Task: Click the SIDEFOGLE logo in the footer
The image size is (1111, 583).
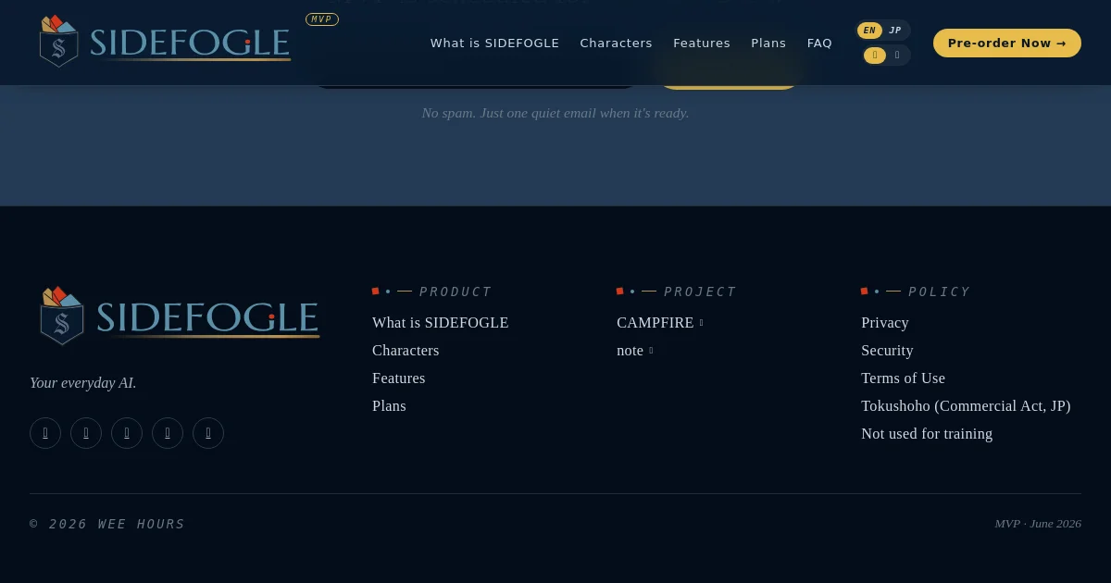Action: [181, 316]
